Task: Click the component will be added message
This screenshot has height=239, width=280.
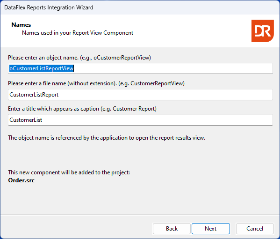Action: click(69, 172)
